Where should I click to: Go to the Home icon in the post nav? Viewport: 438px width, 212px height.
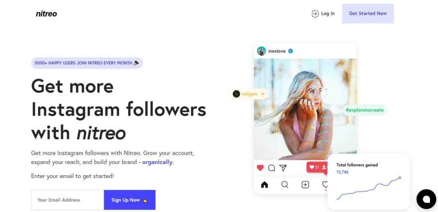tap(264, 185)
